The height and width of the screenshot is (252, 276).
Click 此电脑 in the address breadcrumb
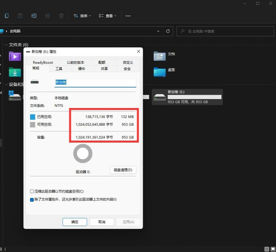tap(15, 31)
